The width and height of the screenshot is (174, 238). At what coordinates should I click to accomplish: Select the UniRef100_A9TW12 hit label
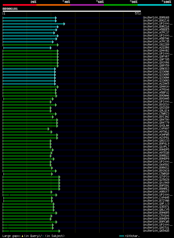tap(156, 132)
